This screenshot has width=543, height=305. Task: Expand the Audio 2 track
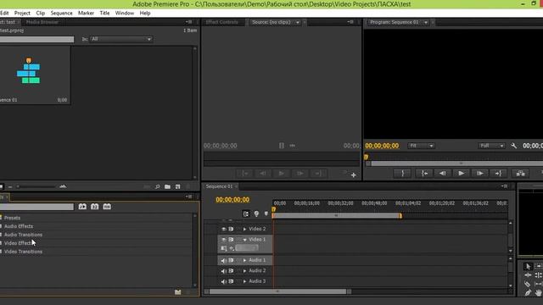pos(245,271)
